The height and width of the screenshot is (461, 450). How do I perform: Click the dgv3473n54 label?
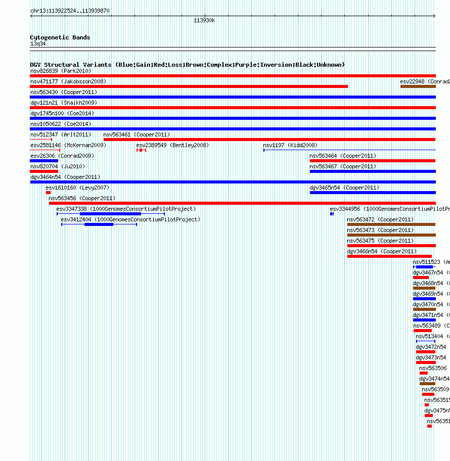(x=431, y=357)
